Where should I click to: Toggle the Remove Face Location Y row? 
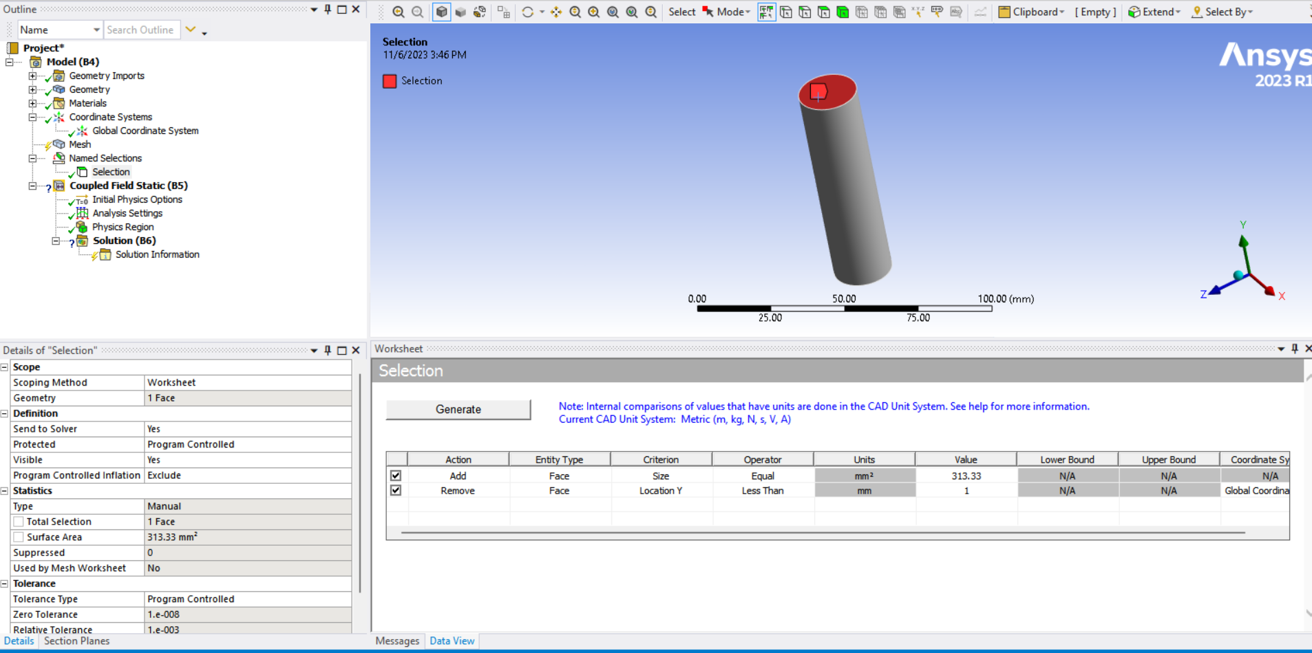pyautogui.click(x=396, y=490)
